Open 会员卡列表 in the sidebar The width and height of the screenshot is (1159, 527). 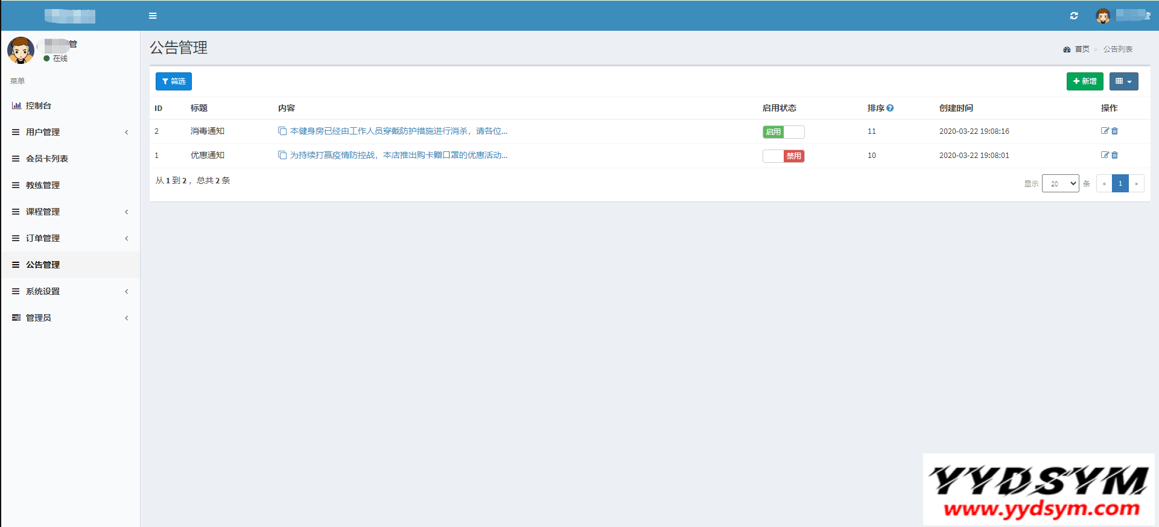(x=47, y=159)
